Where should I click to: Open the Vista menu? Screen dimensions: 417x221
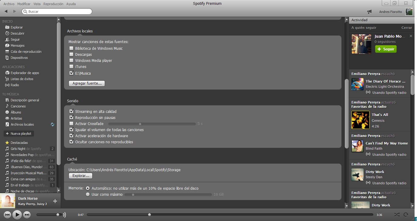click(x=37, y=4)
